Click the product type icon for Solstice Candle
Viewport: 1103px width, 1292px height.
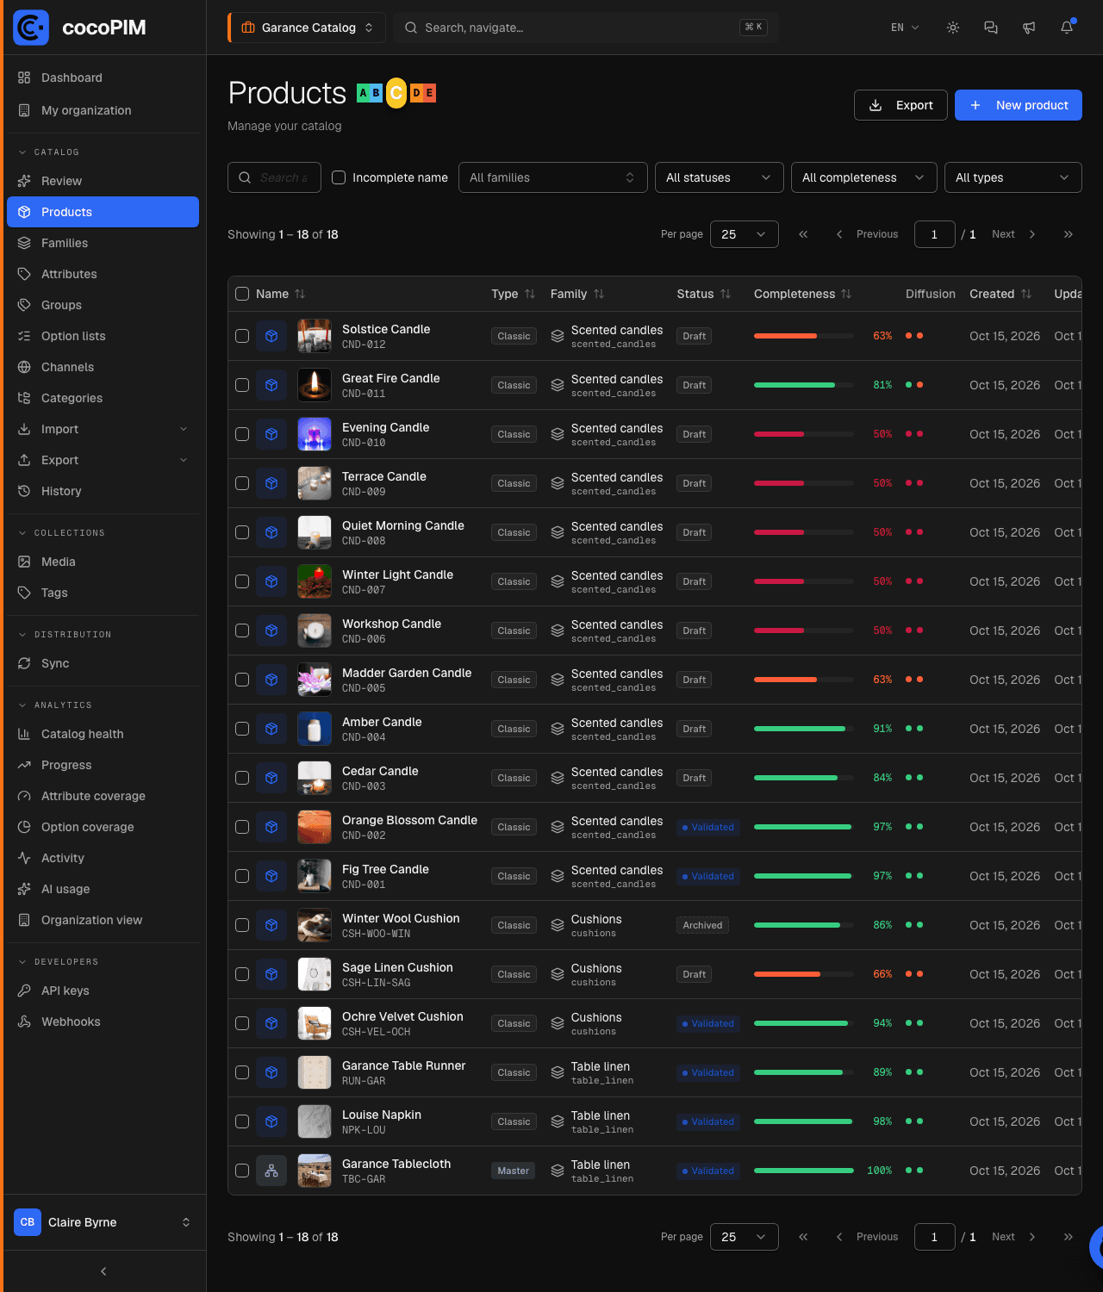(x=271, y=336)
